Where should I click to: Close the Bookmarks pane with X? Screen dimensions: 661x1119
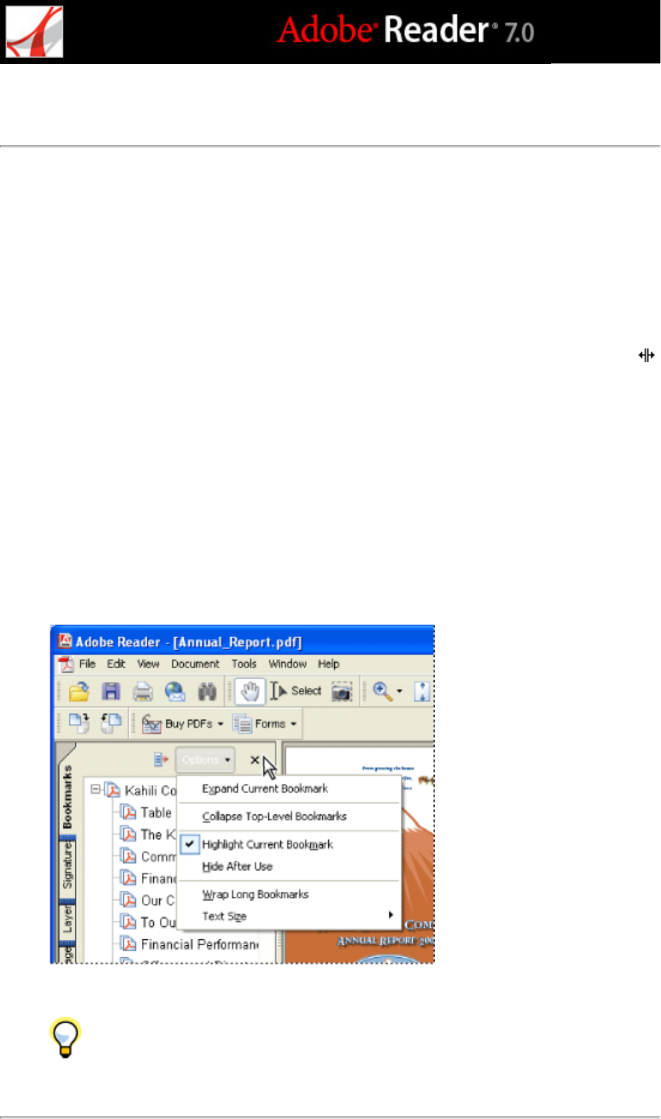[254, 760]
